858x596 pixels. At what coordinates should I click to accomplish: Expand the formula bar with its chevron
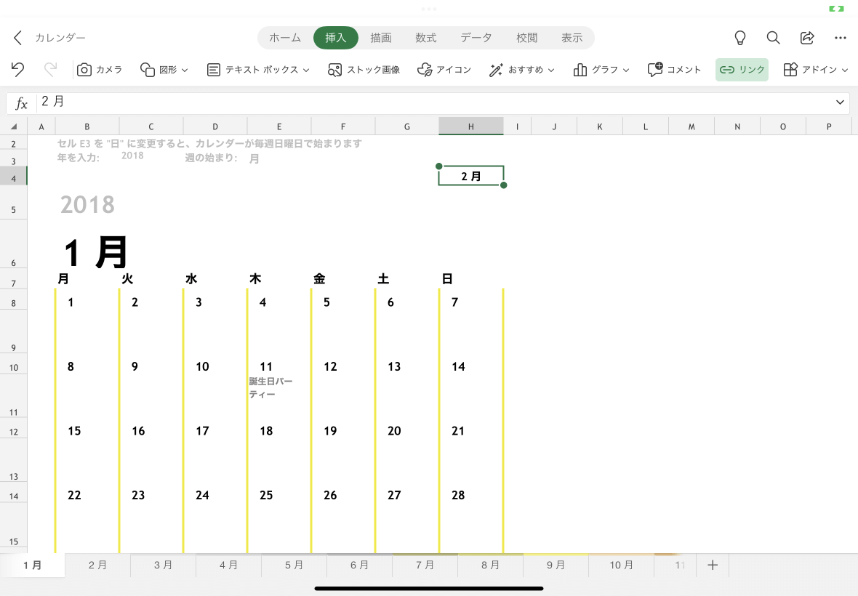840,102
